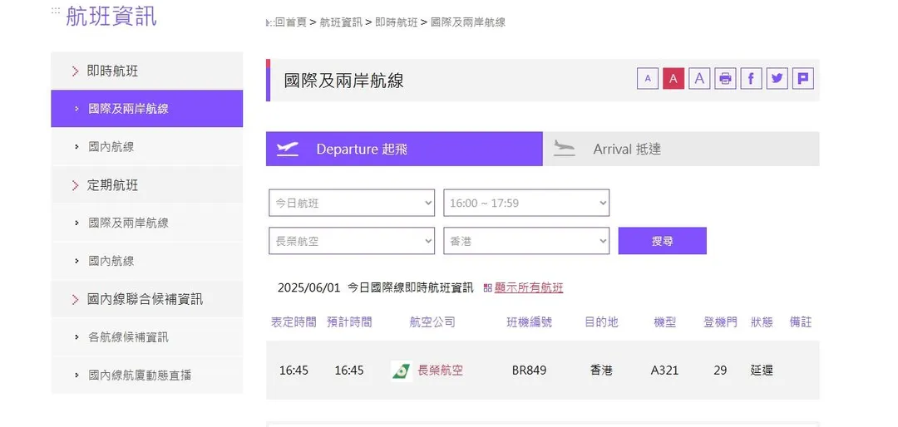This screenshot has height=427, width=898.
Task: Set small font size (small A)
Action: click(x=648, y=78)
